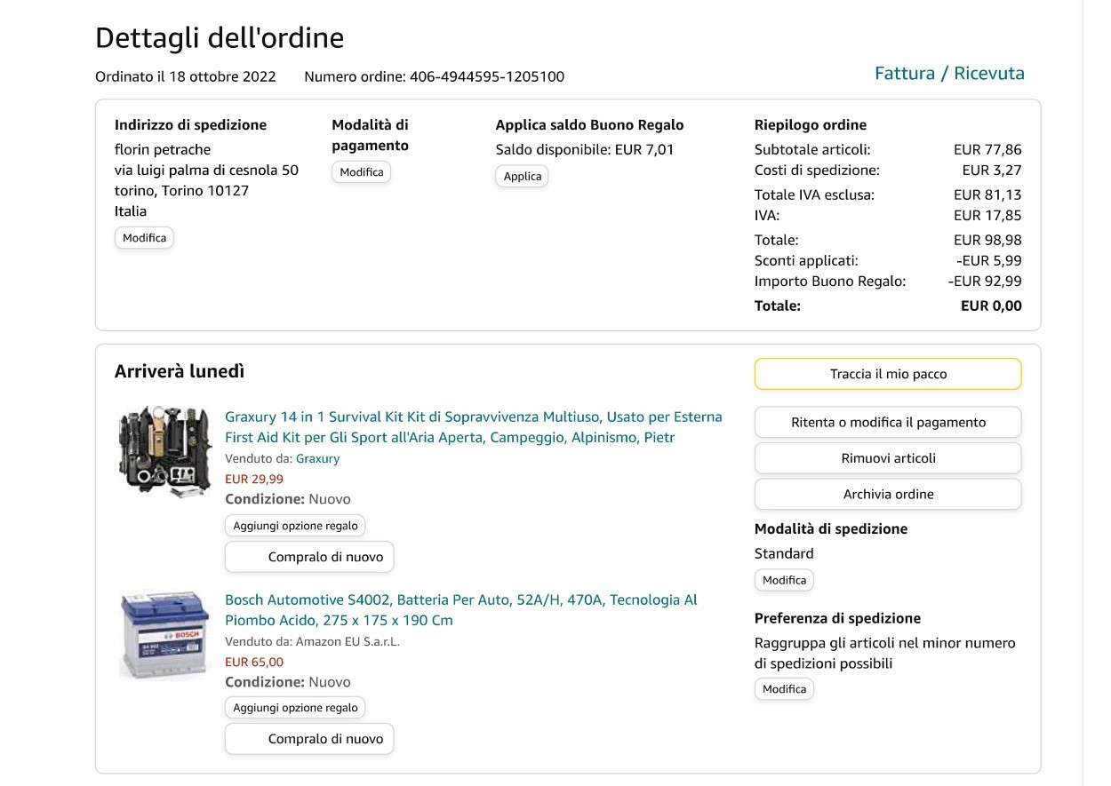Click Modifica under the shipping address
Image resolution: width=1111 pixels, height=786 pixels.
pos(144,238)
